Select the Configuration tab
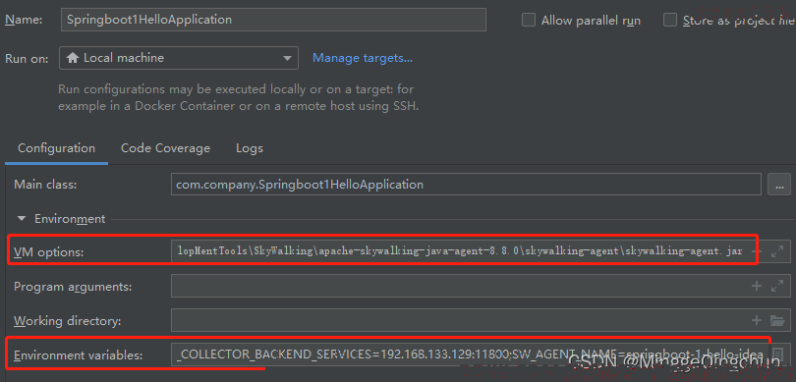This screenshot has width=796, height=382. click(56, 148)
